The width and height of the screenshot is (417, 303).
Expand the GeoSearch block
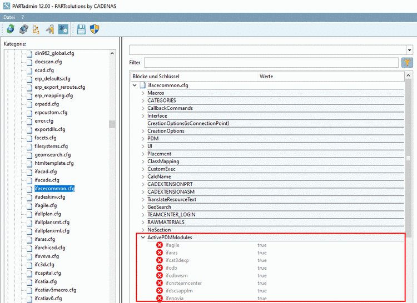(x=143, y=207)
